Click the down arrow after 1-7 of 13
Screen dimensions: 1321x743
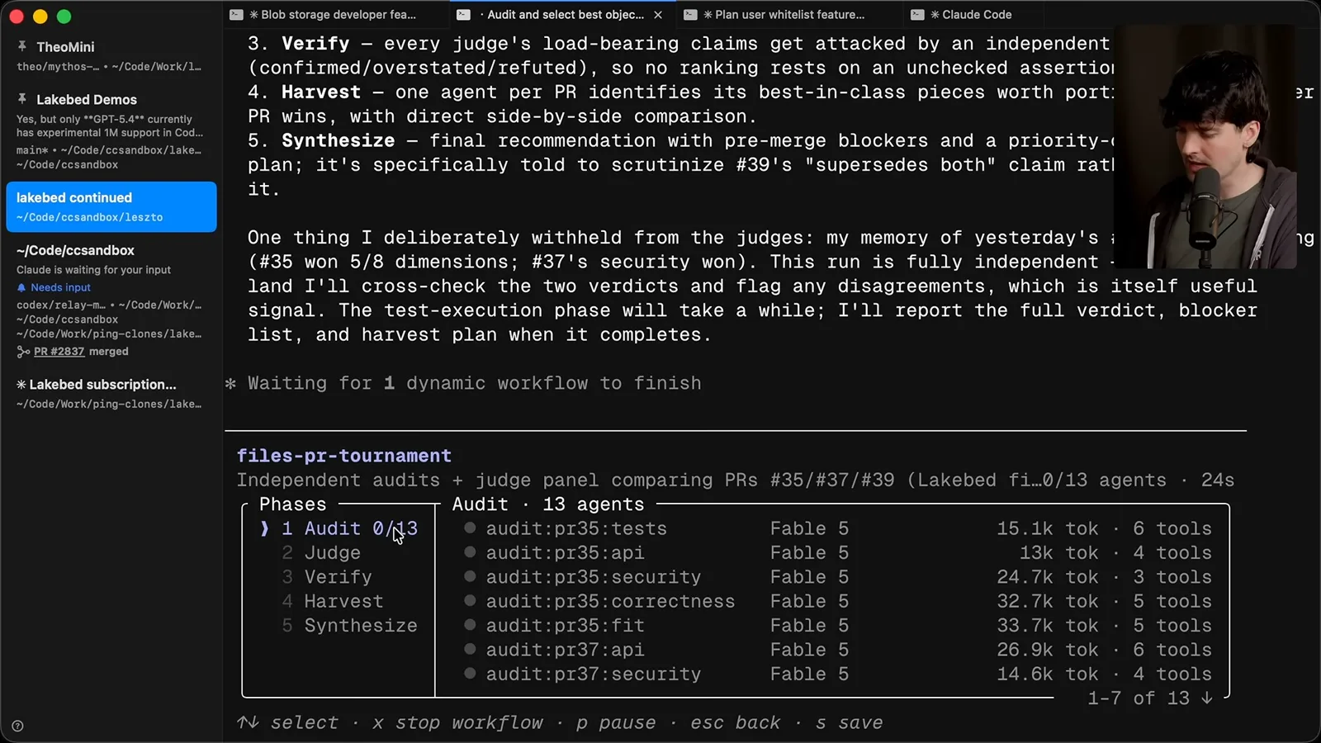1207,698
